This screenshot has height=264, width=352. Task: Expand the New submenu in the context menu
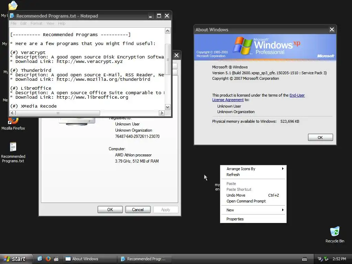pos(253,210)
